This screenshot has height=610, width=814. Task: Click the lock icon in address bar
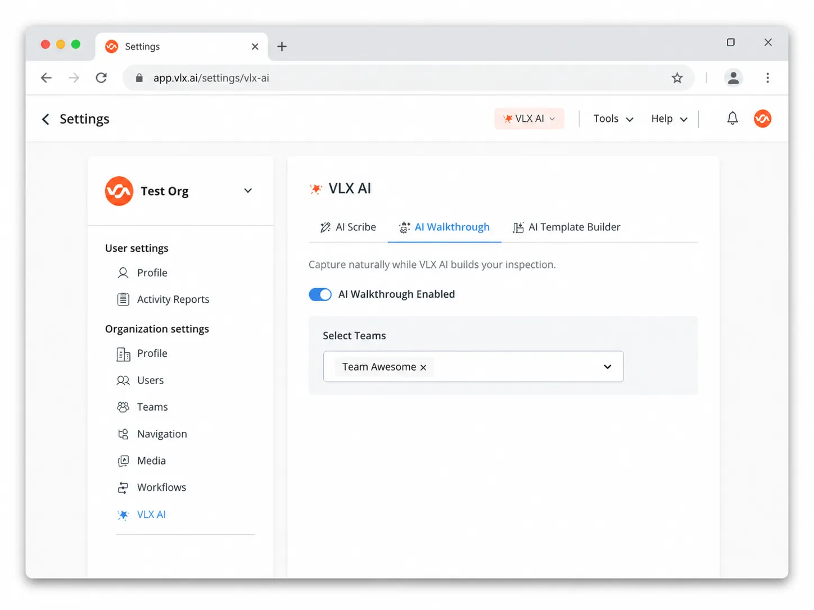139,78
